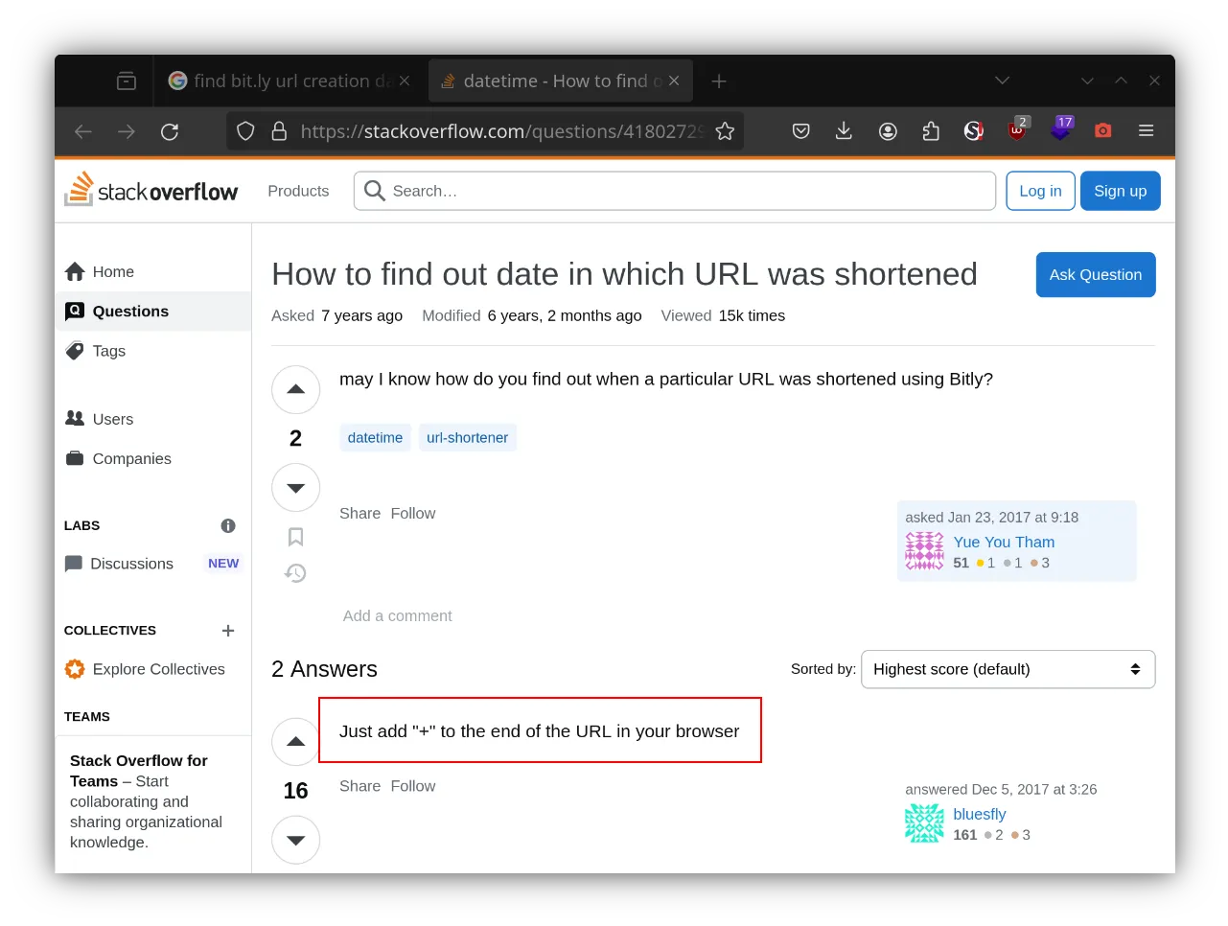Open Yue You Tham's profile link
The image size is (1228, 926).
click(1004, 542)
